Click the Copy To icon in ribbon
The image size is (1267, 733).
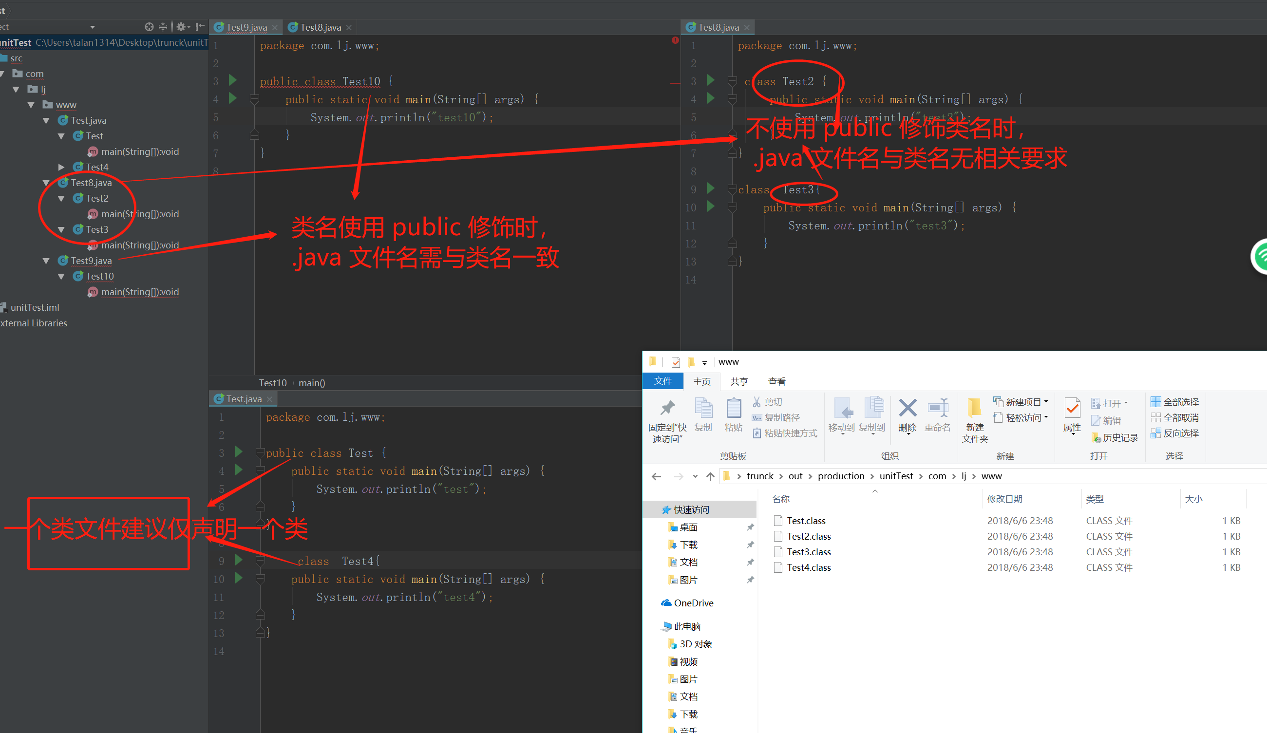[x=874, y=408]
